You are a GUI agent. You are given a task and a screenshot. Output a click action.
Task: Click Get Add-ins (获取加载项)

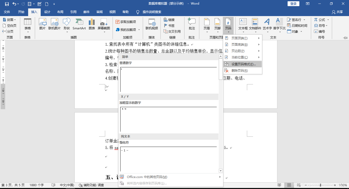(x=126, y=22)
